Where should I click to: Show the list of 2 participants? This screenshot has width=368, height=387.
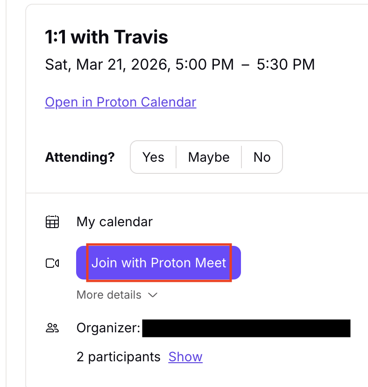[185, 357]
